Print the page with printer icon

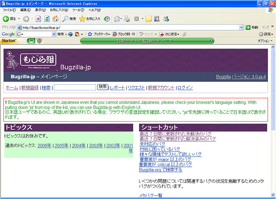point(127,19)
